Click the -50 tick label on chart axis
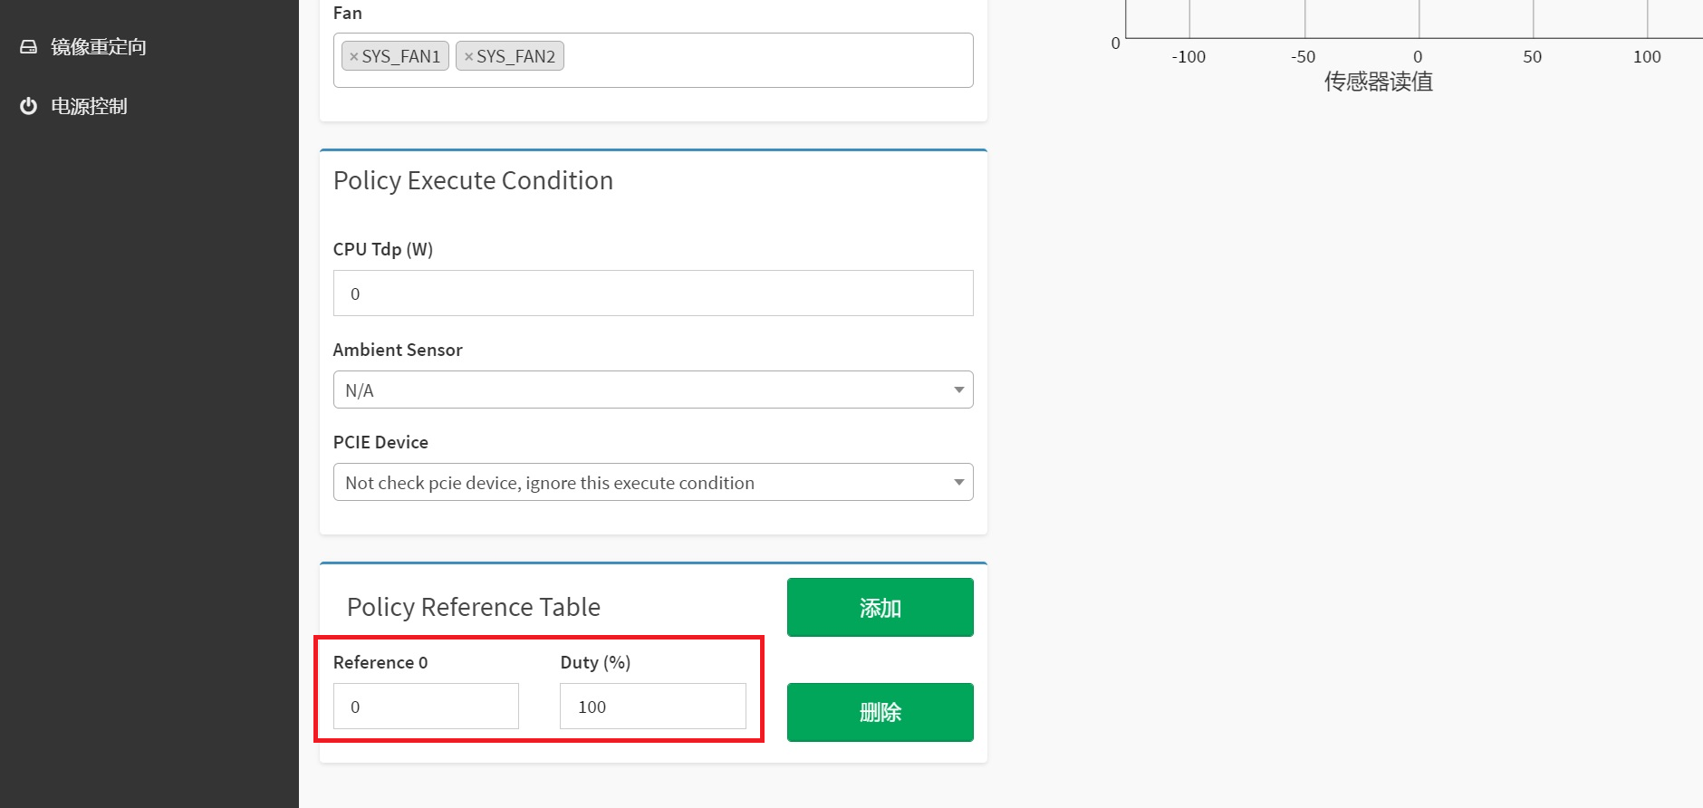Screen dimensions: 1703x808 click(1303, 57)
